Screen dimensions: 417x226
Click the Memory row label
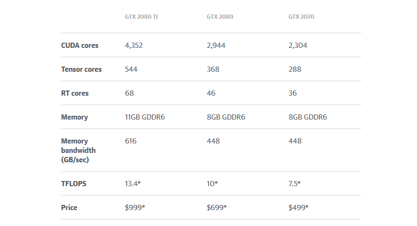tap(74, 117)
